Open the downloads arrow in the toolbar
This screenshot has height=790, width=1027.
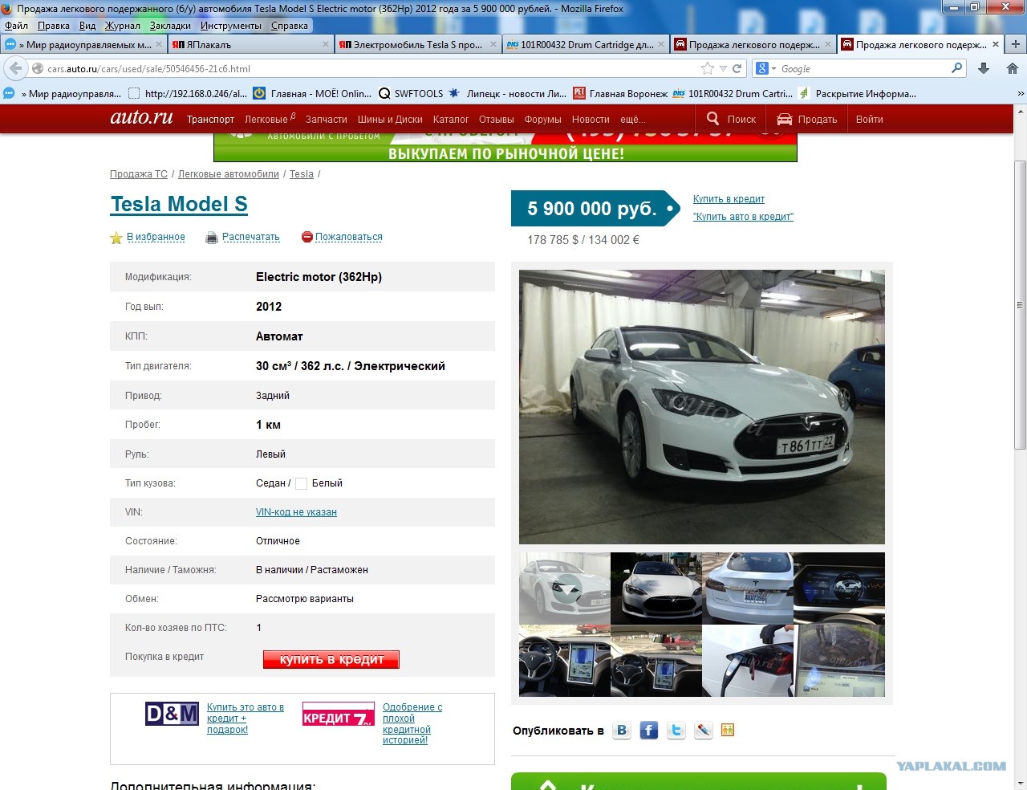[984, 69]
